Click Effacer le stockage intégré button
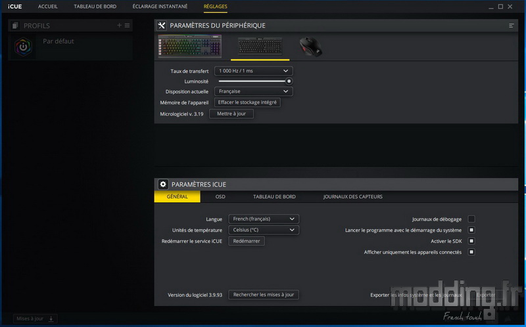Screen dimensions: 526x327 pos(247,102)
